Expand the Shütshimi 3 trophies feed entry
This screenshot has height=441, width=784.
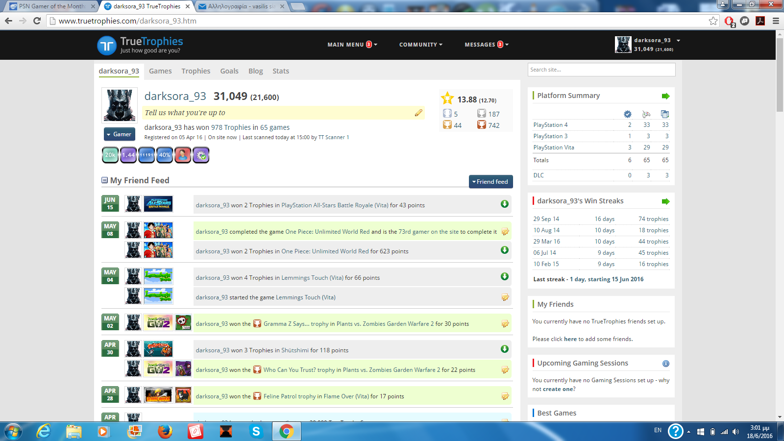point(504,349)
